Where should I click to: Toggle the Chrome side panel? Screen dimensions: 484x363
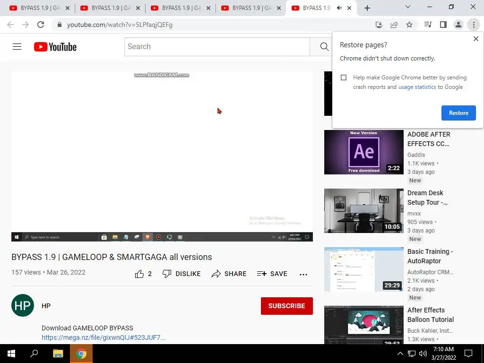click(x=443, y=25)
